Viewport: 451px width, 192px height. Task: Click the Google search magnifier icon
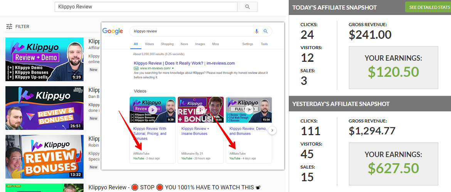pyautogui.click(x=266, y=31)
